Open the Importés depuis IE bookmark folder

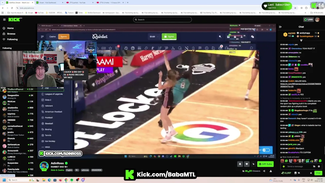15,13
